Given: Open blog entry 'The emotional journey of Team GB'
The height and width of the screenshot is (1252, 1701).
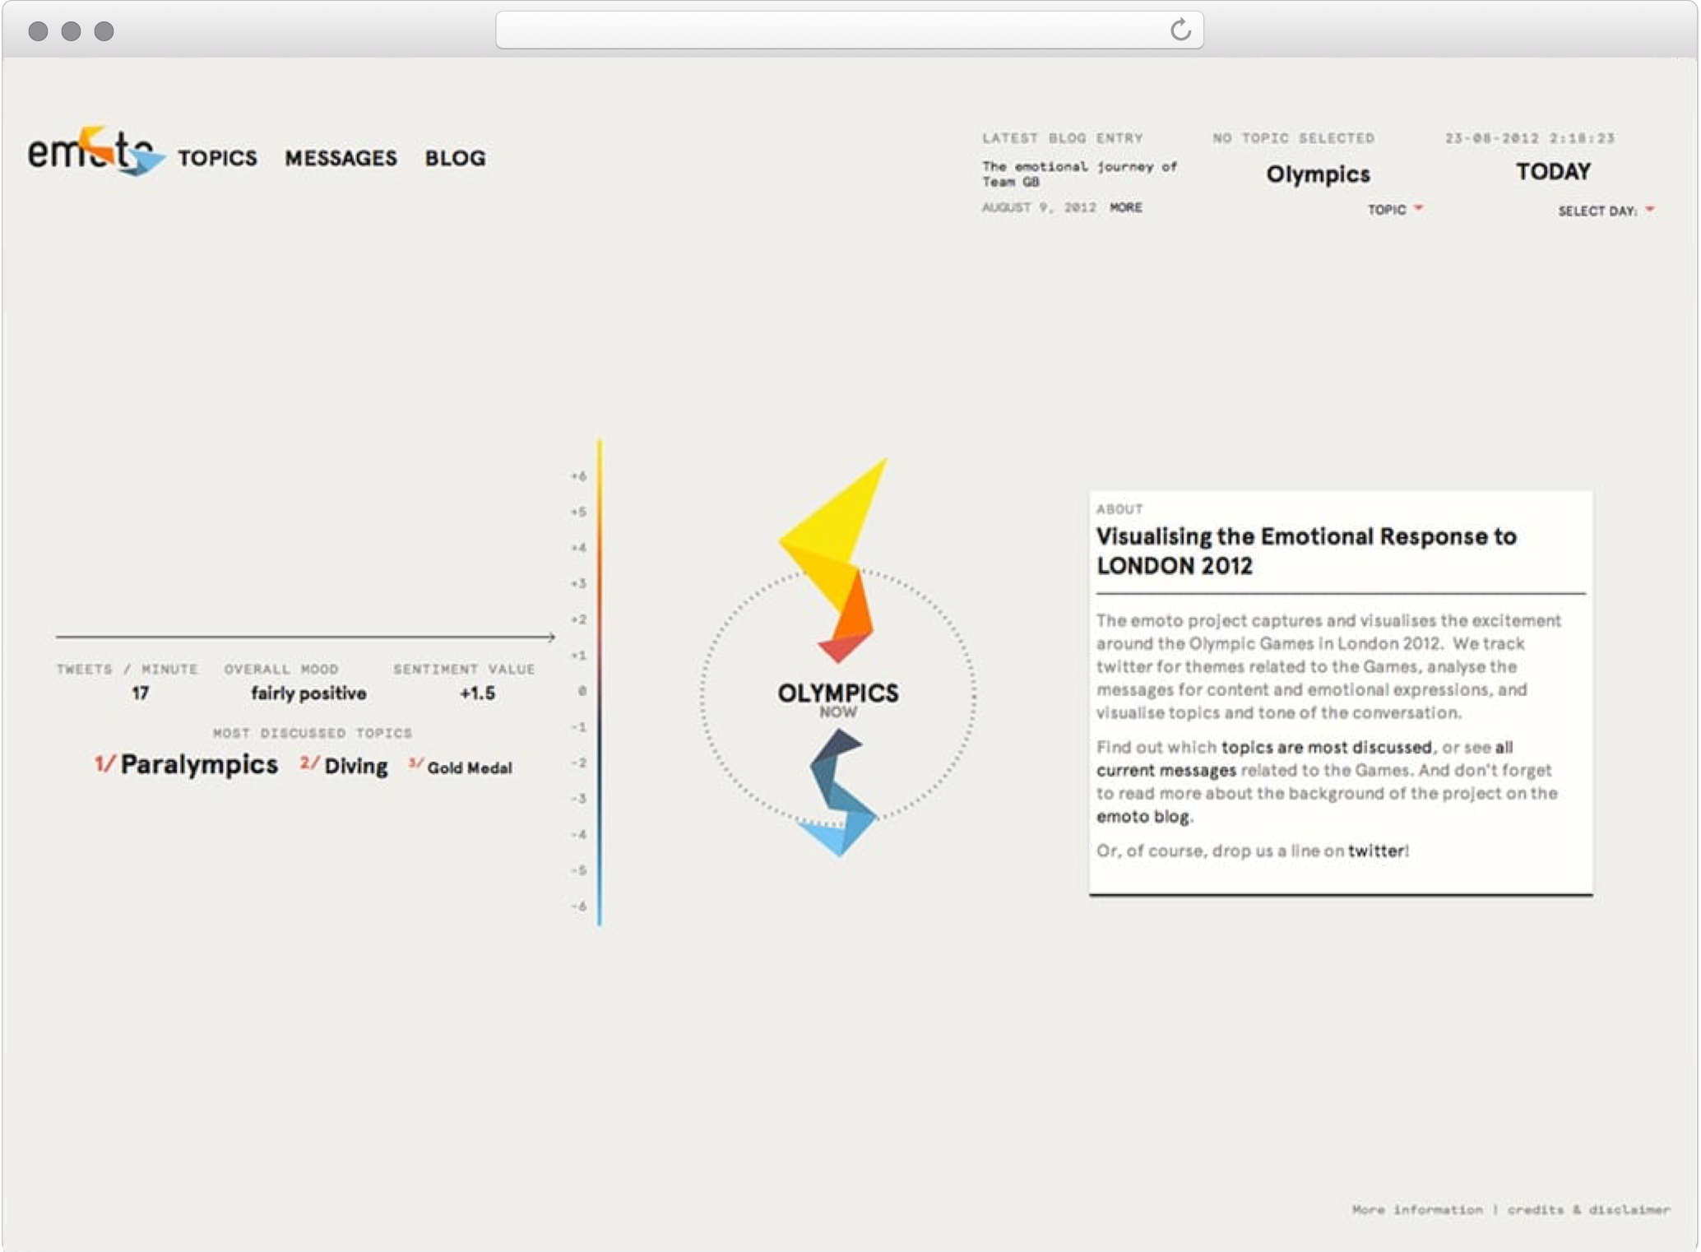Looking at the screenshot, I should pos(1079,174).
